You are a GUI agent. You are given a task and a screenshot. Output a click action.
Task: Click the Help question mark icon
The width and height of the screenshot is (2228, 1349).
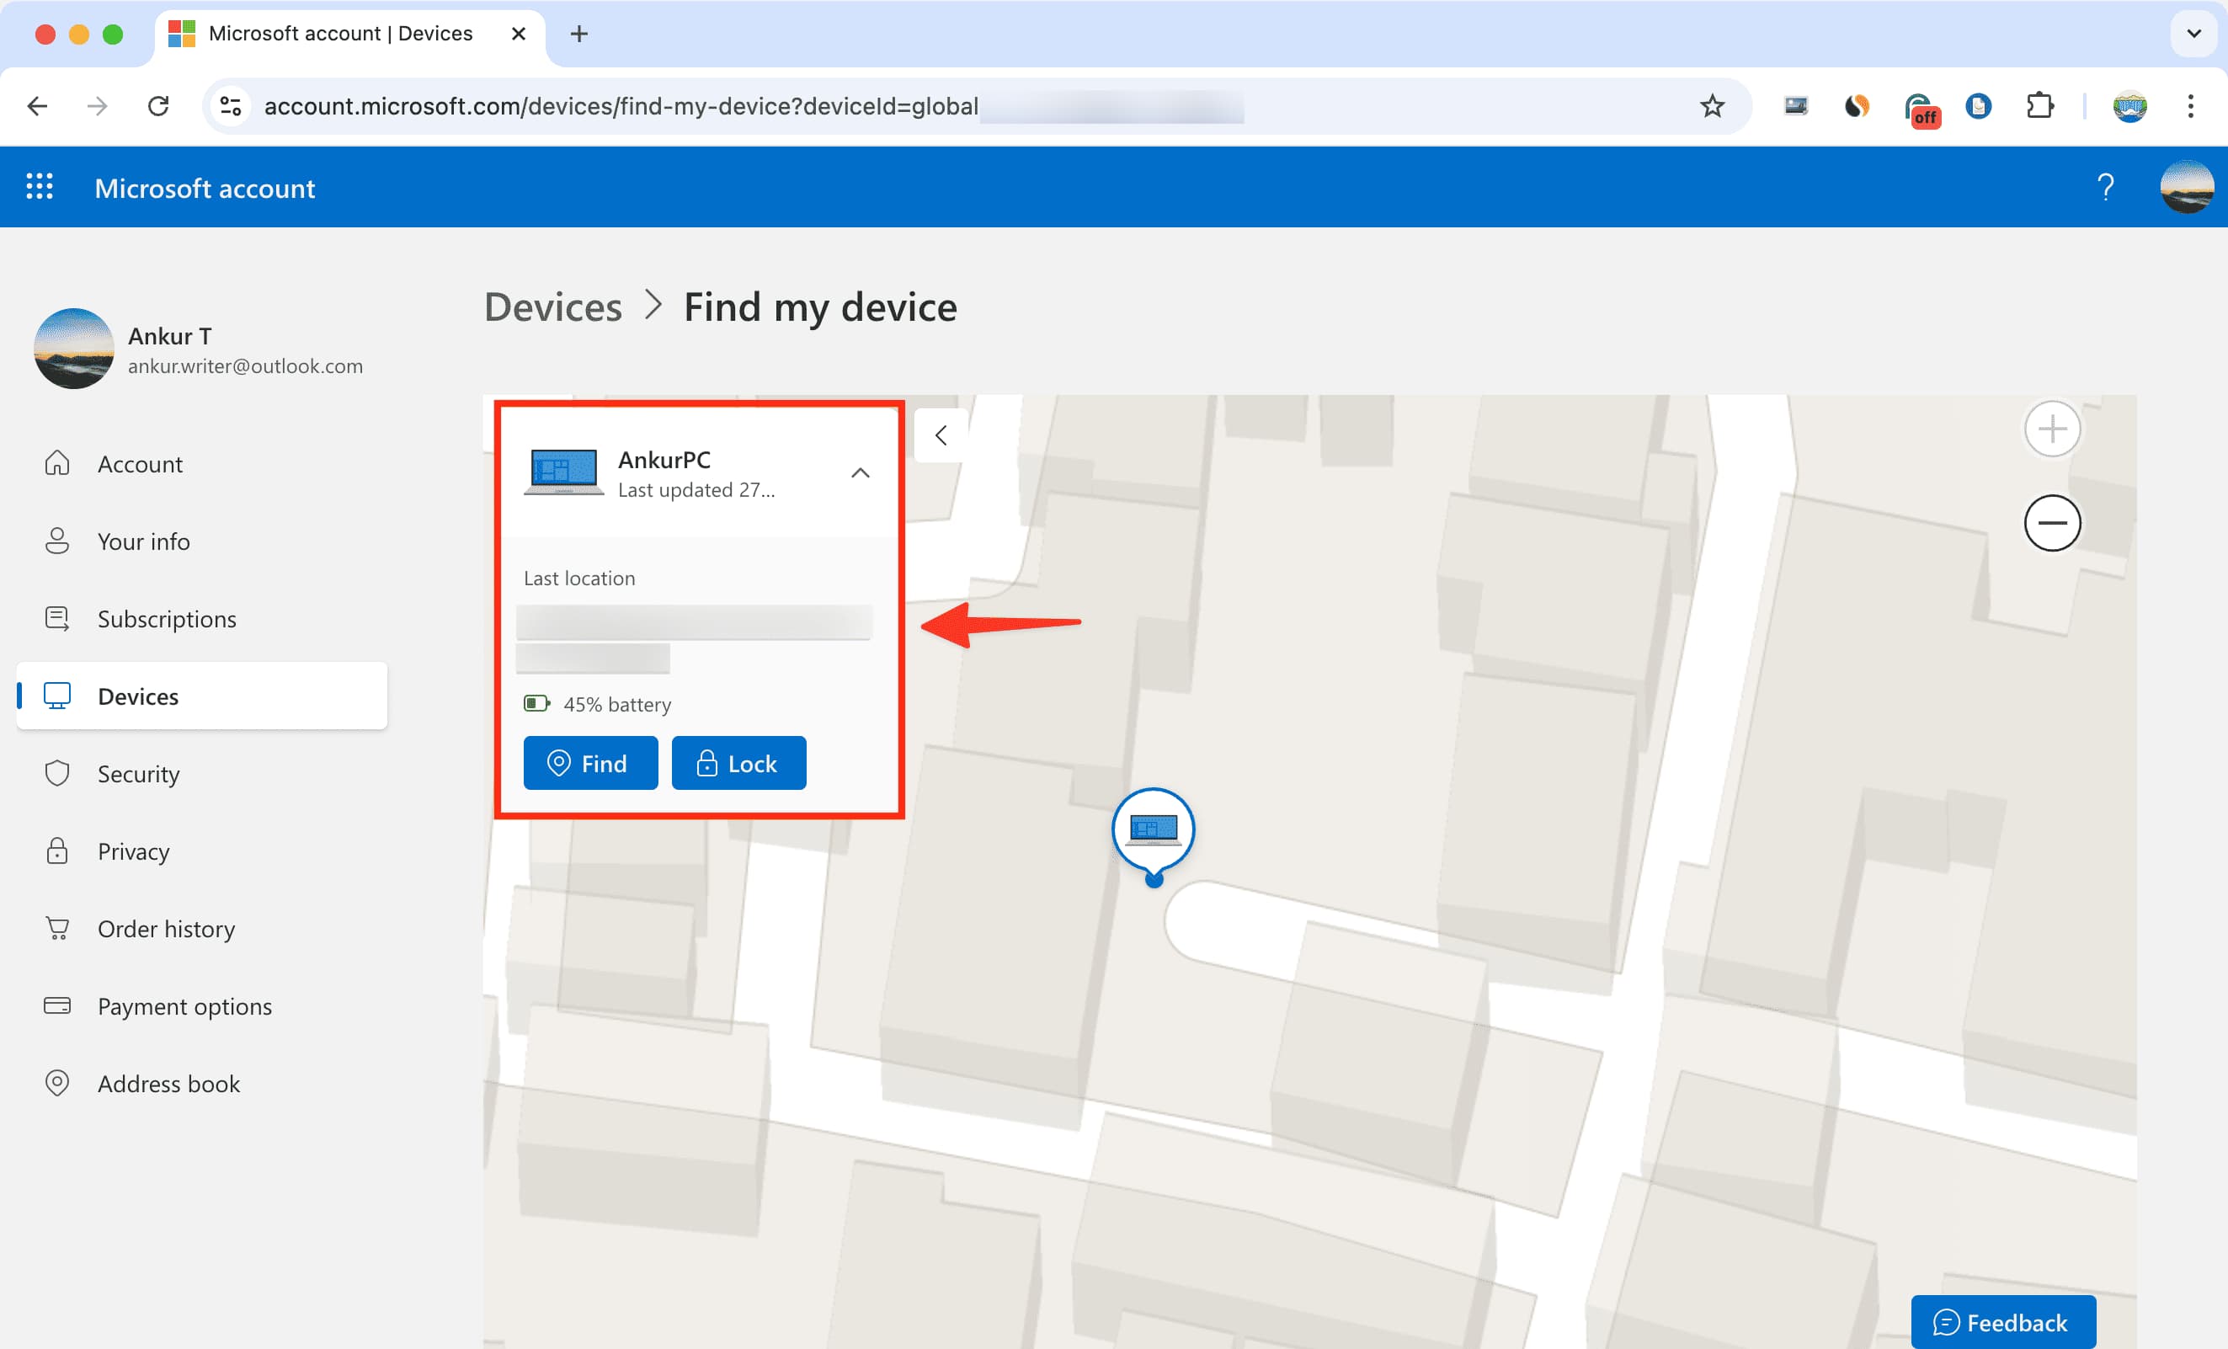coord(2107,187)
